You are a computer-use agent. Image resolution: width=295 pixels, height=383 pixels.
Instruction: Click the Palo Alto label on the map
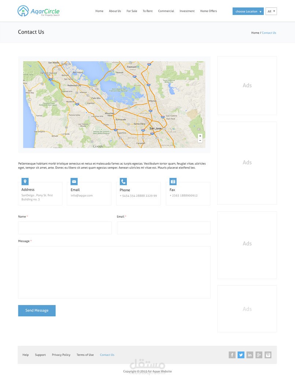(96, 98)
